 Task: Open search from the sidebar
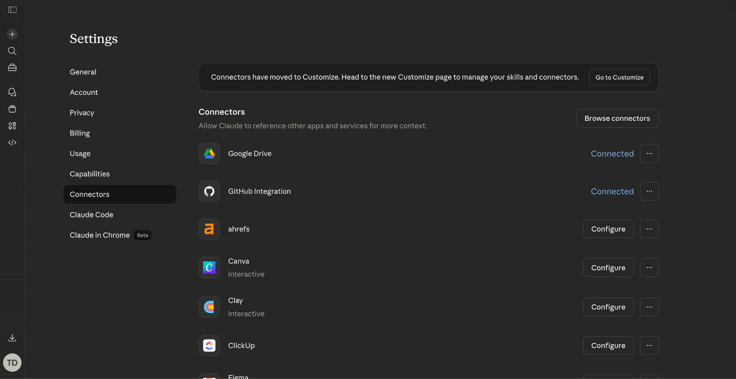[x=12, y=51]
